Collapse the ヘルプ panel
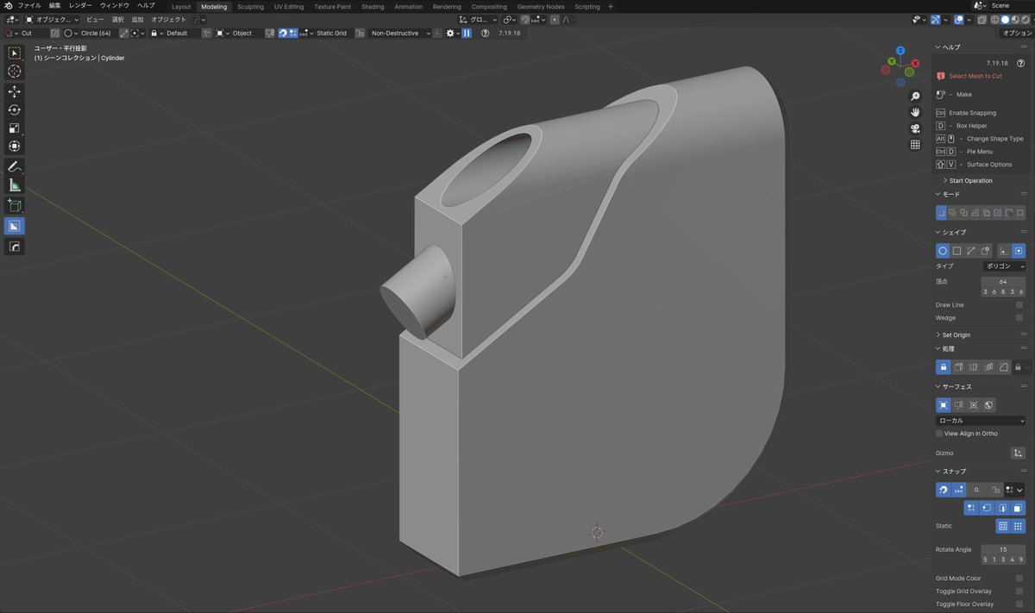This screenshot has height=613, width=1035. click(x=948, y=47)
